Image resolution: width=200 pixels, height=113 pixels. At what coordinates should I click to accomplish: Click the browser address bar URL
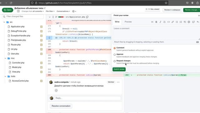tap(65, 3)
